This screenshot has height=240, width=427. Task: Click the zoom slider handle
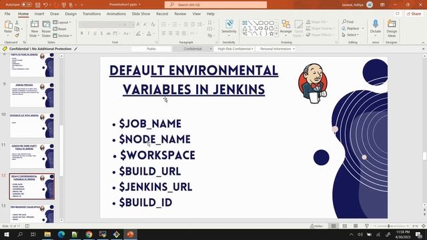point(388,226)
